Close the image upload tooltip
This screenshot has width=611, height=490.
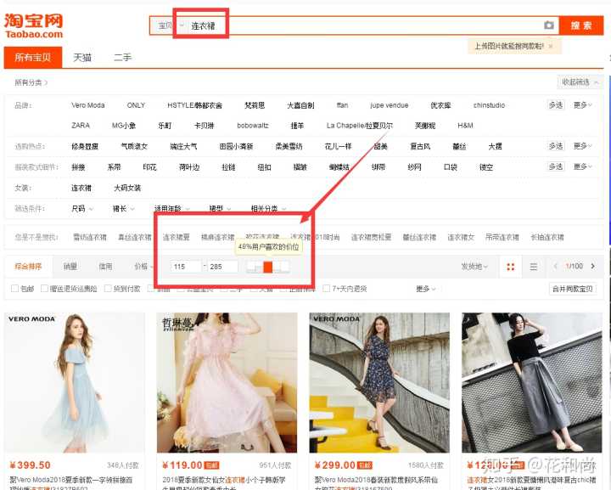pos(550,46)
